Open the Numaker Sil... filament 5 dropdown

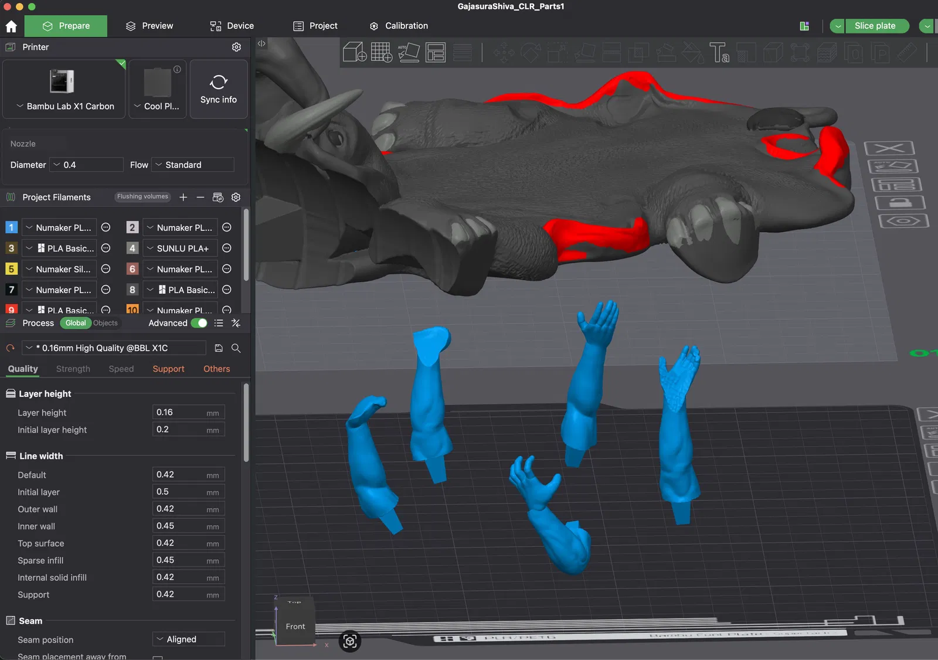click(59, 269)
